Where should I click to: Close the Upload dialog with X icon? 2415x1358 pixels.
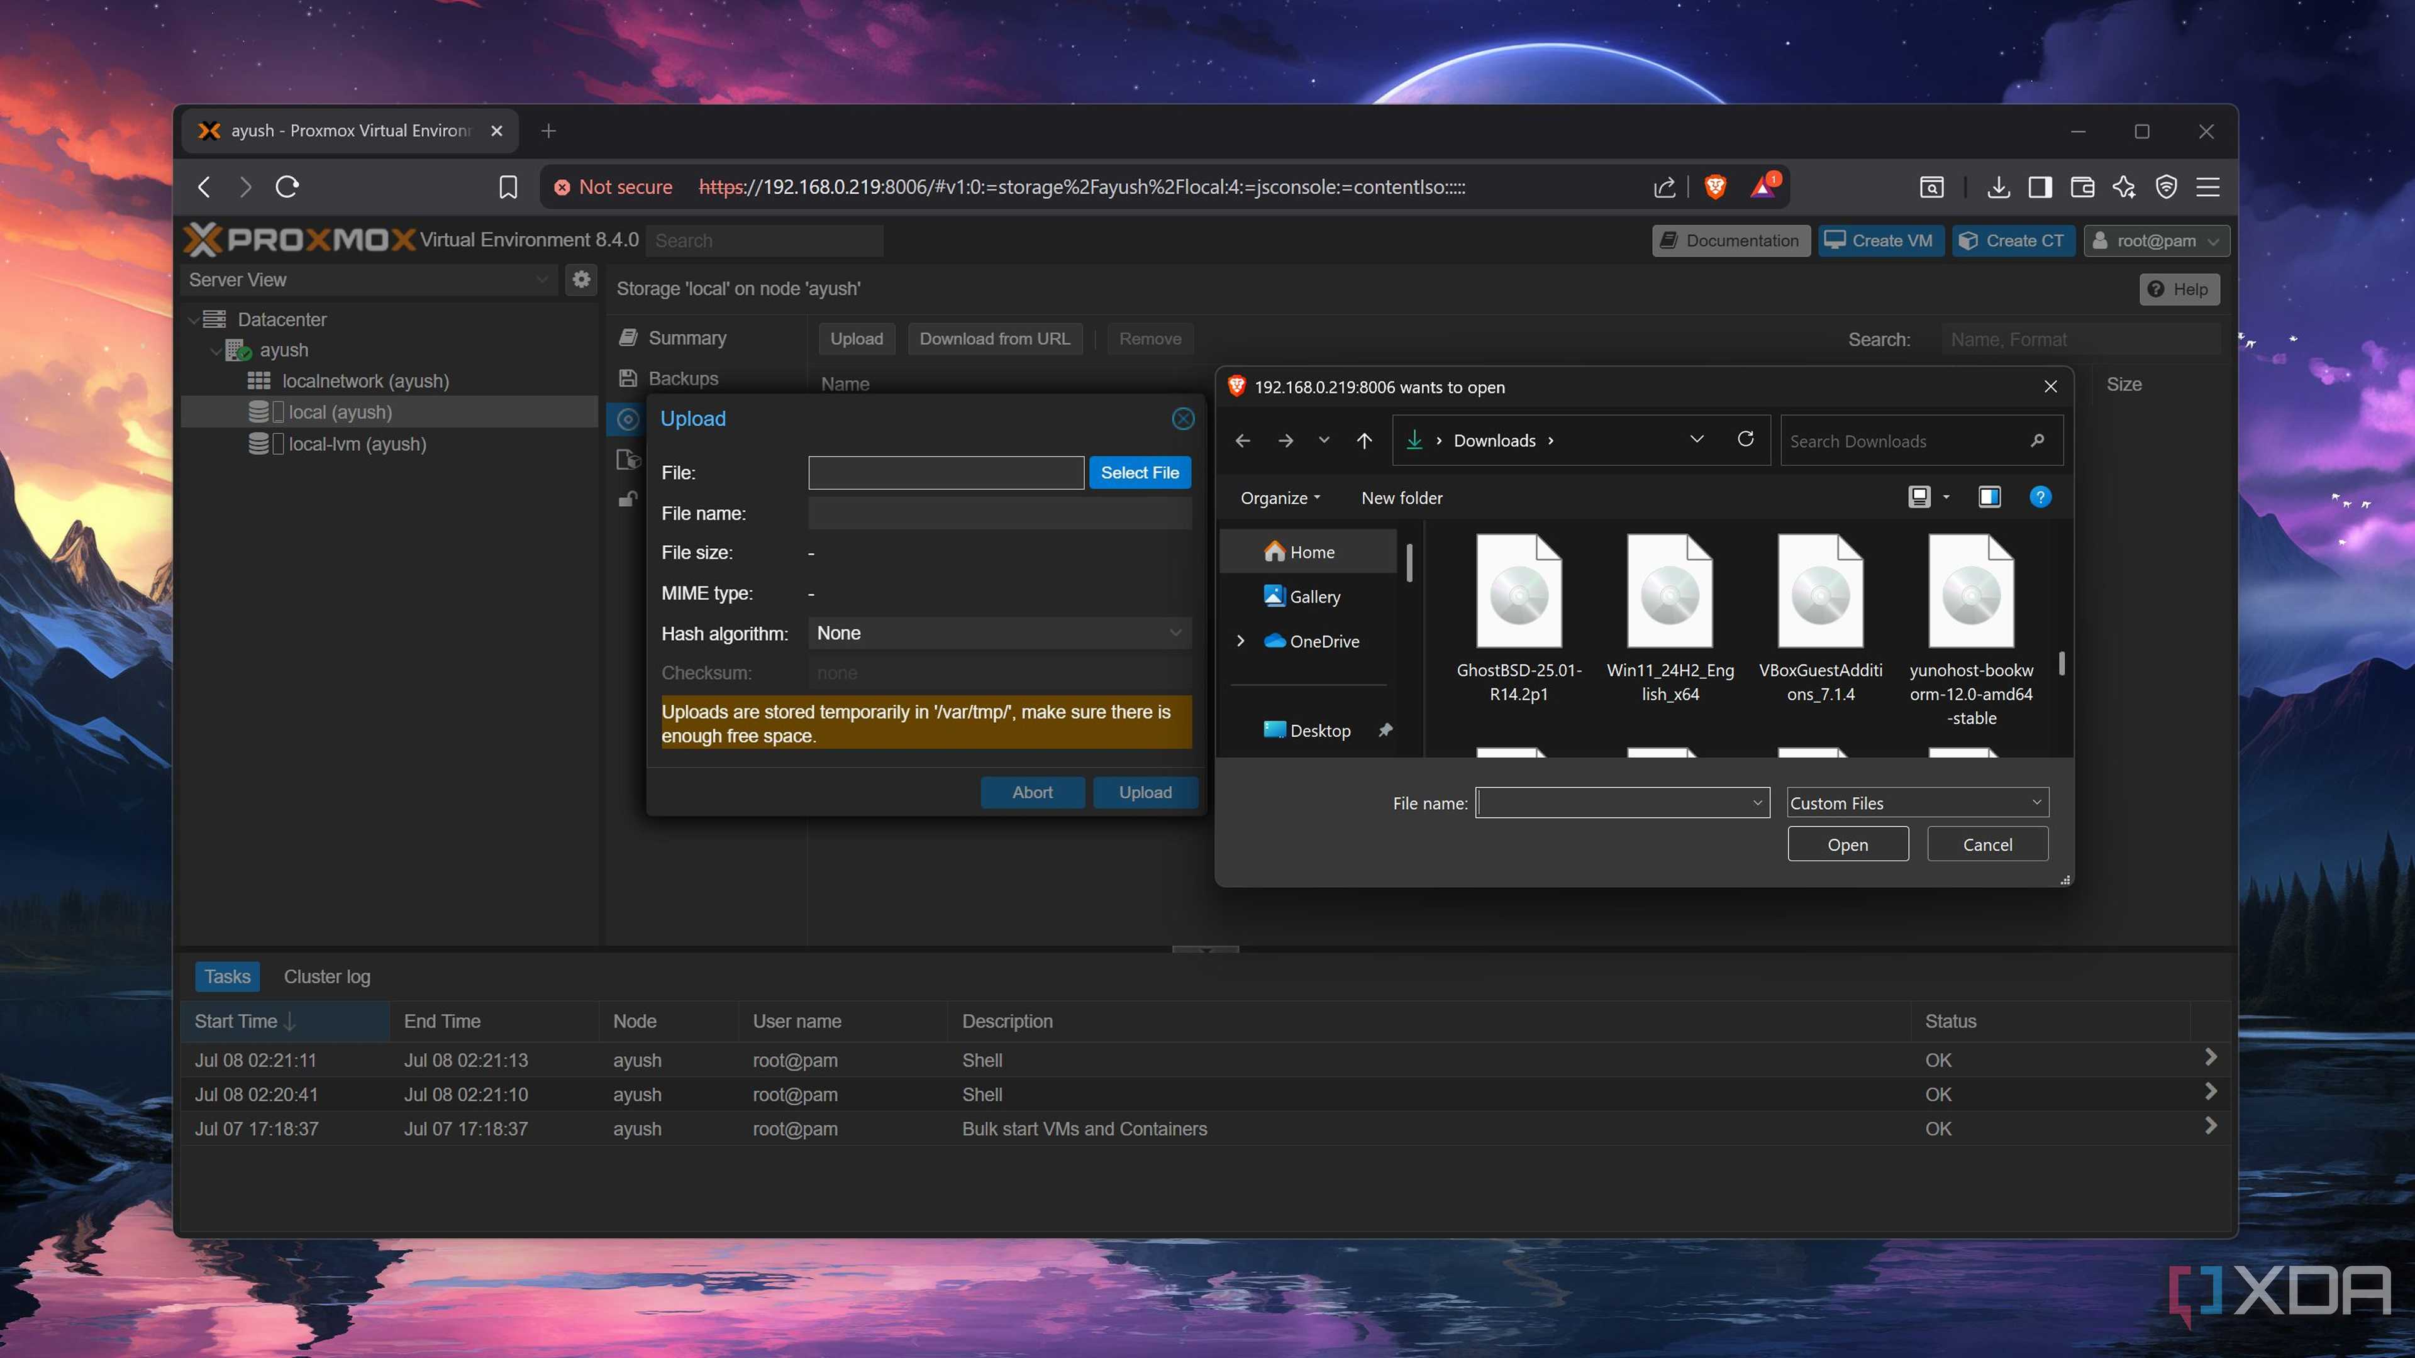click(1183, 419)
